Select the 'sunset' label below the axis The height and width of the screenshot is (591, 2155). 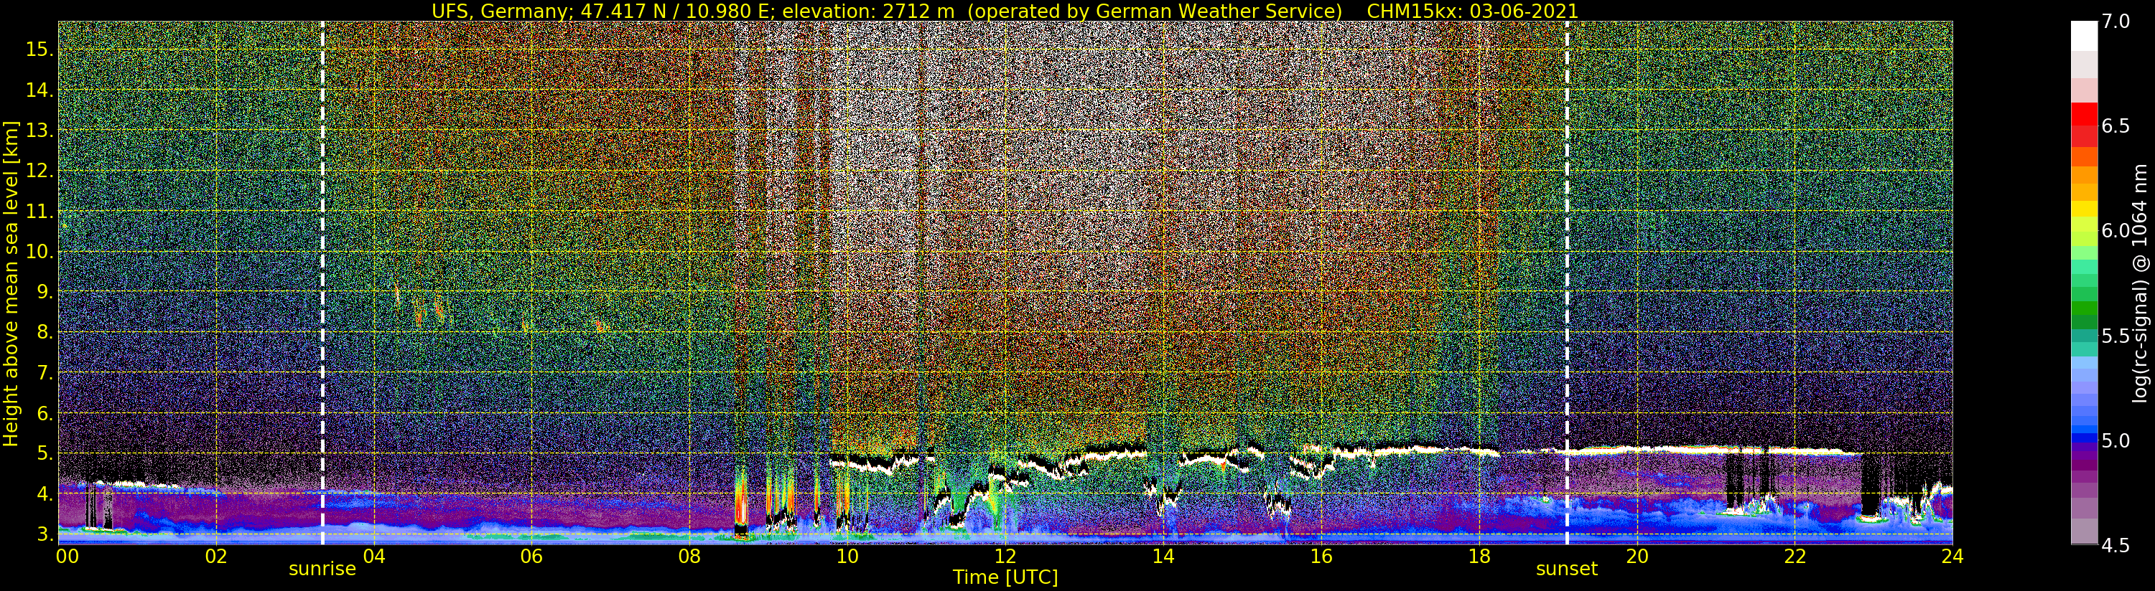(x=1566, y=569)
